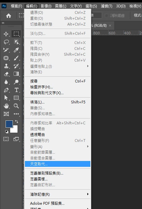Image resolution: width=142 pixels, height=209 pixels.
Task: Reset default foreground and background colors
Action: click(x=7, y=132)
